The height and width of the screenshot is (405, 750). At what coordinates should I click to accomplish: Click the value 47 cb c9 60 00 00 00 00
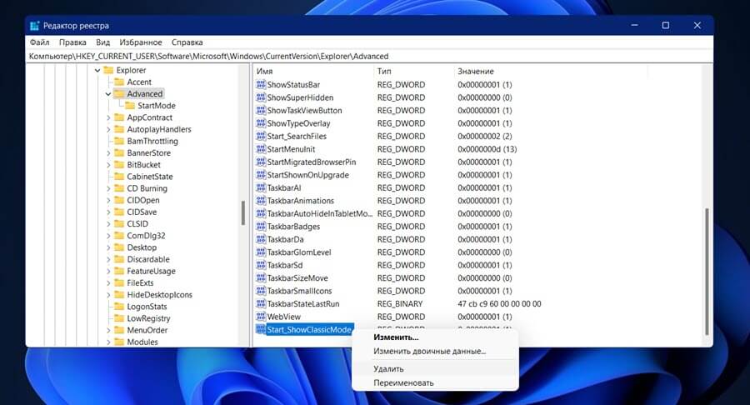pyautogui.click(x=499, y=304)
